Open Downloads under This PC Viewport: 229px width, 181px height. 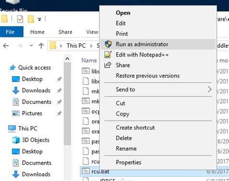pos(36,174)
